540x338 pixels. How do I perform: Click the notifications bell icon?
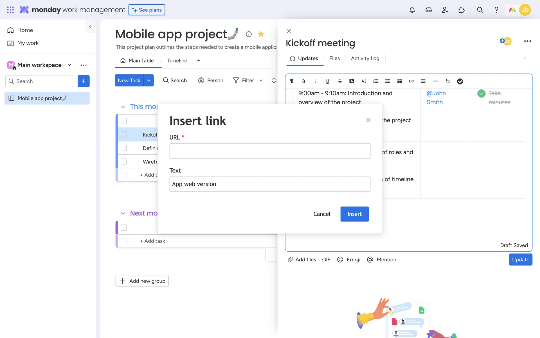tap(412, 10)
